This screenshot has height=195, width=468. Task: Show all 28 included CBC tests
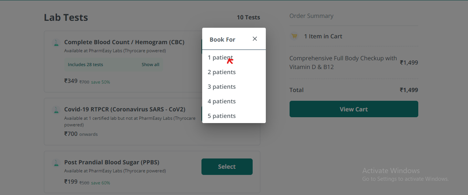[x=150, y=65]
